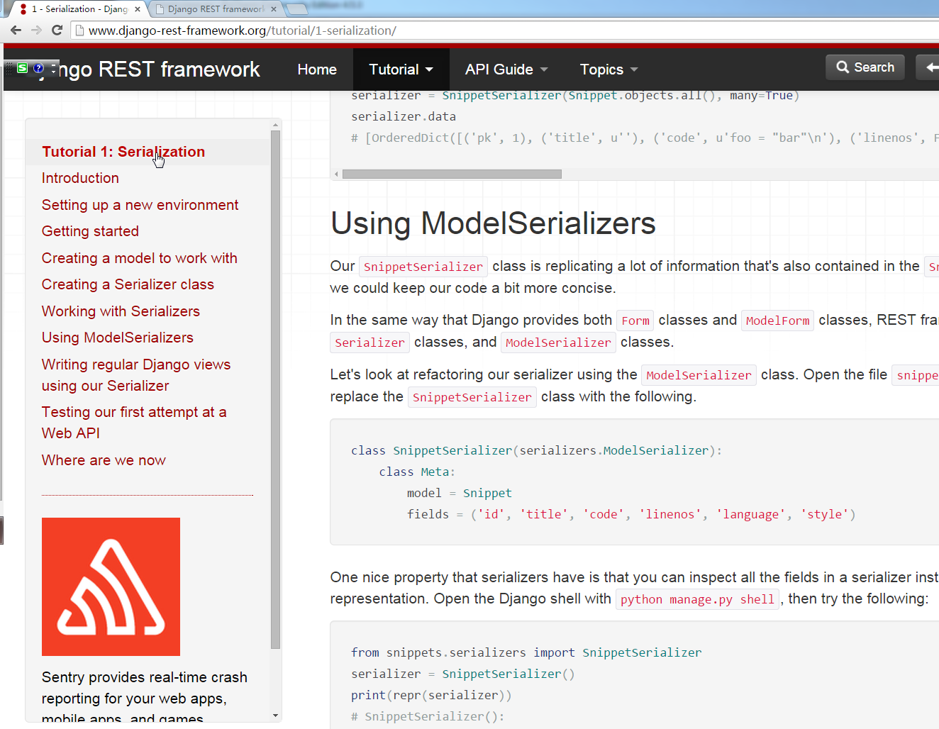Jump to 'Working with Serializers'
Image resolution: width=939 pixels, height=729 pixels.
pos(121,311)
